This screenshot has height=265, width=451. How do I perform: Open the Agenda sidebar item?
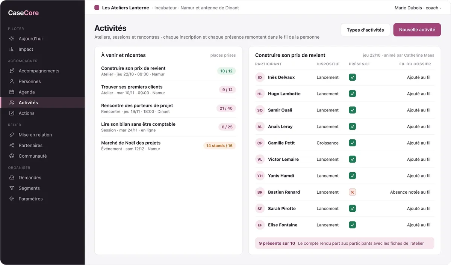pos(42,92)
